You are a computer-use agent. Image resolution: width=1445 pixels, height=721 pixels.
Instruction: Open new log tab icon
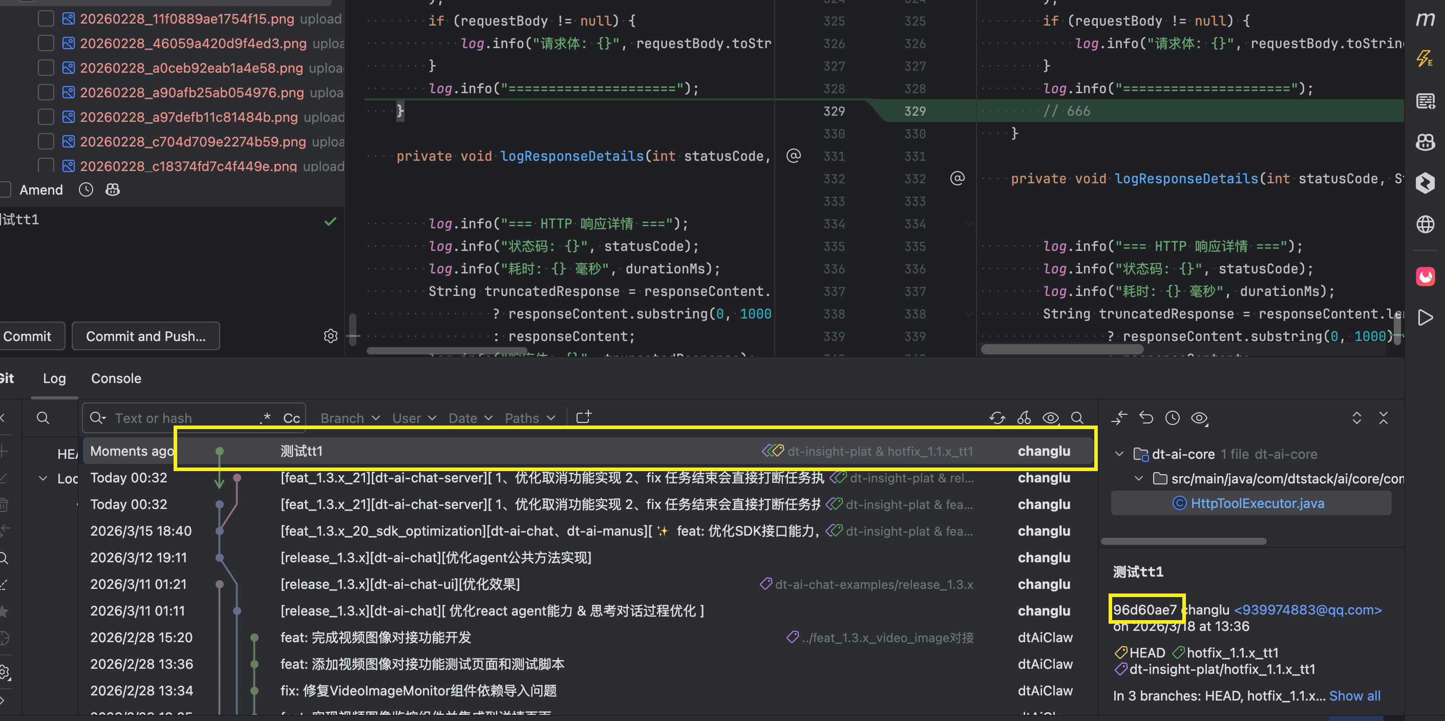point(584,417)
